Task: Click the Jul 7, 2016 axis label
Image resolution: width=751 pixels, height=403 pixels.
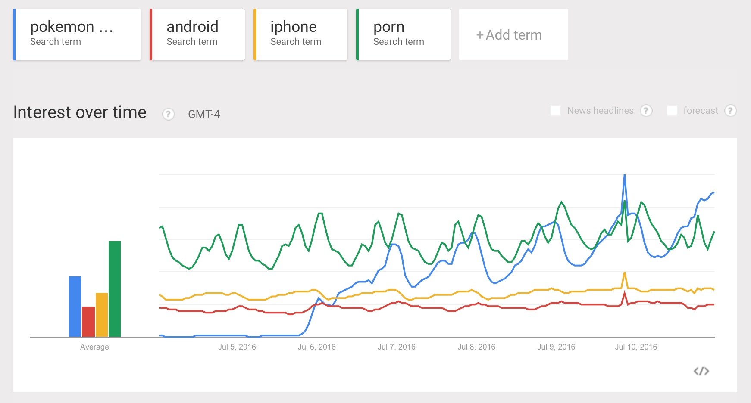Action: pyautogui.click(x=397, y=347)
